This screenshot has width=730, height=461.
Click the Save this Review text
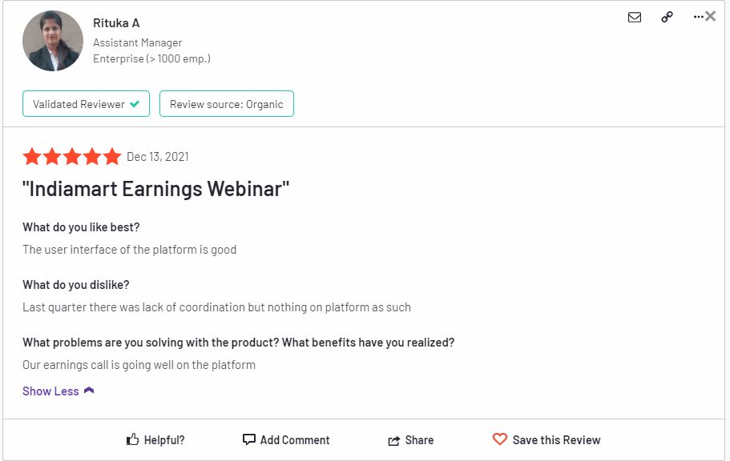pyautogui.click(x=556, y=440)
